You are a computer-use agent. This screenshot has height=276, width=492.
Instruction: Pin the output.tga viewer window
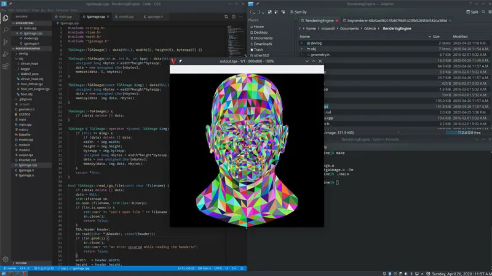pyautogui.click(x=180, y=61)
